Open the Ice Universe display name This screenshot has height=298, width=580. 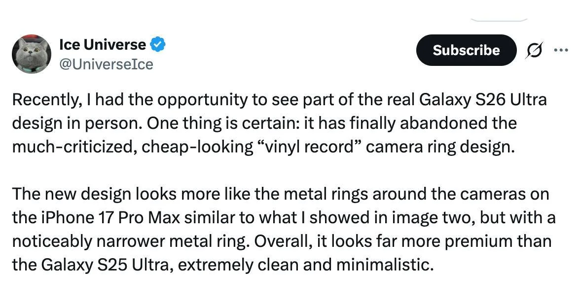pyautogui.click(x=102, y=45)
